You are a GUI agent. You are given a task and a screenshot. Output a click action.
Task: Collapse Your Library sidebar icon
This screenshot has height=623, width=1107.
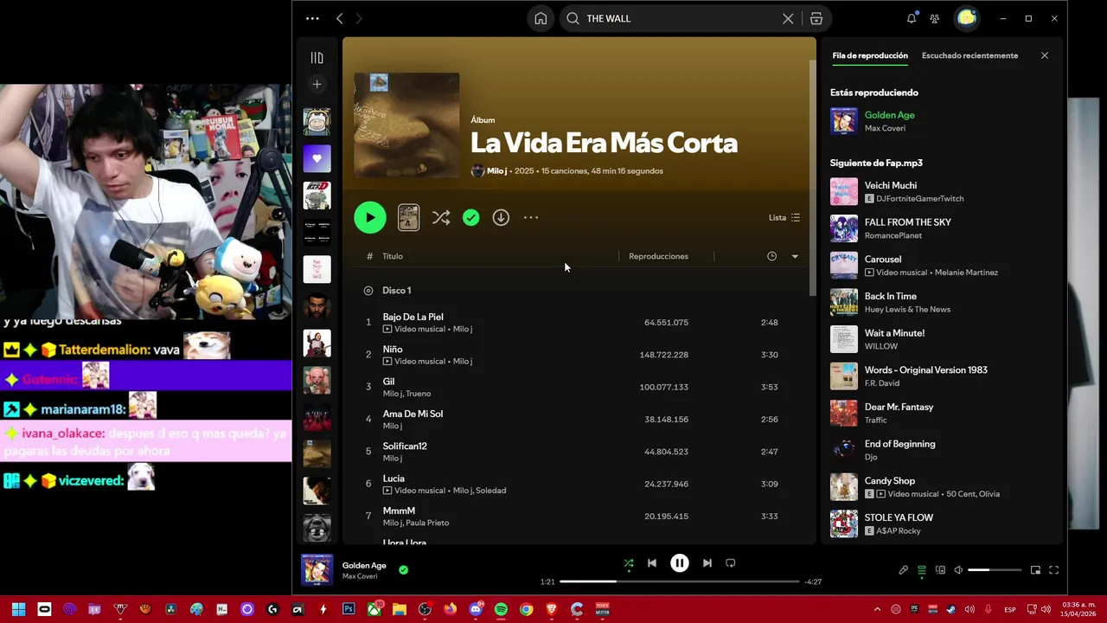pos(317,57)
